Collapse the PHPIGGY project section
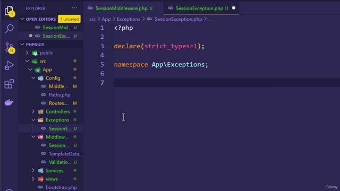Image resolution: width=340 pixels, height=191 pixels. 22,45
